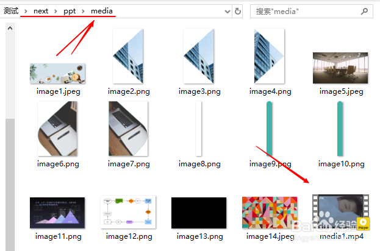380x251 pixels.
Task: Select the image2.png thumbnail
Action: 128,56
